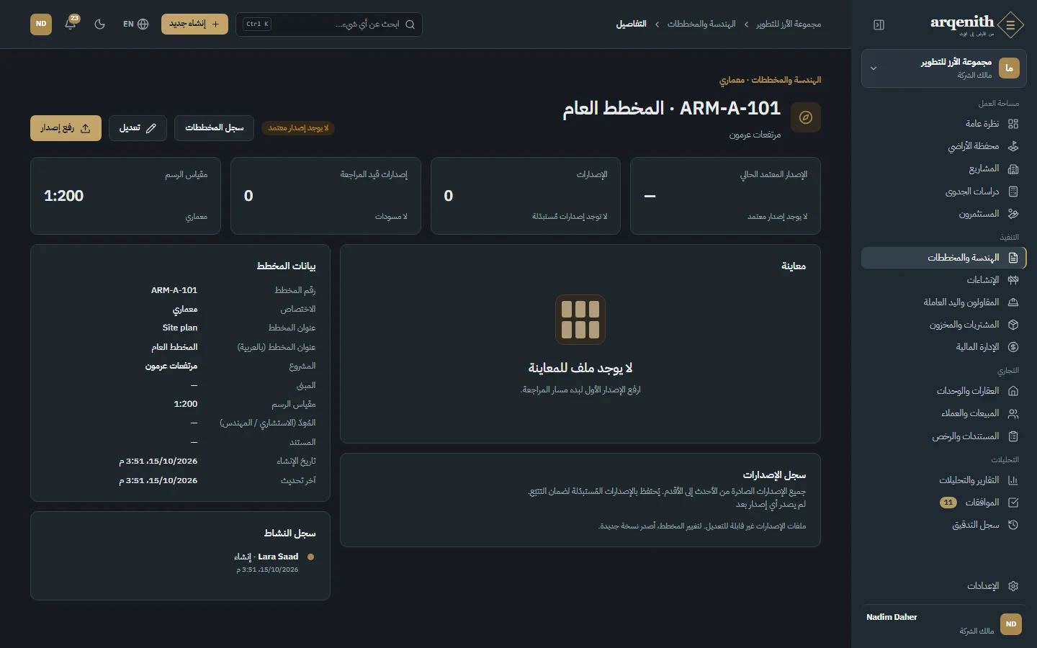
Task: Open سجل المخططات button
Action: pyautogui.click(x=214, y=128)
